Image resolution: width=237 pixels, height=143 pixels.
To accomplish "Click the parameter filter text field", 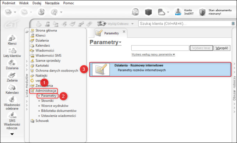I will [x=160, y=48].
